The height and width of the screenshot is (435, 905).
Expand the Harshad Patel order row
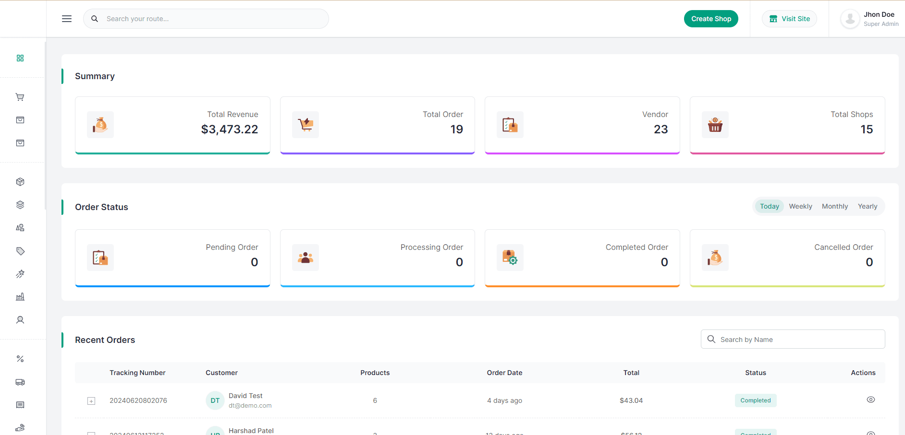[x=91, y=432]
